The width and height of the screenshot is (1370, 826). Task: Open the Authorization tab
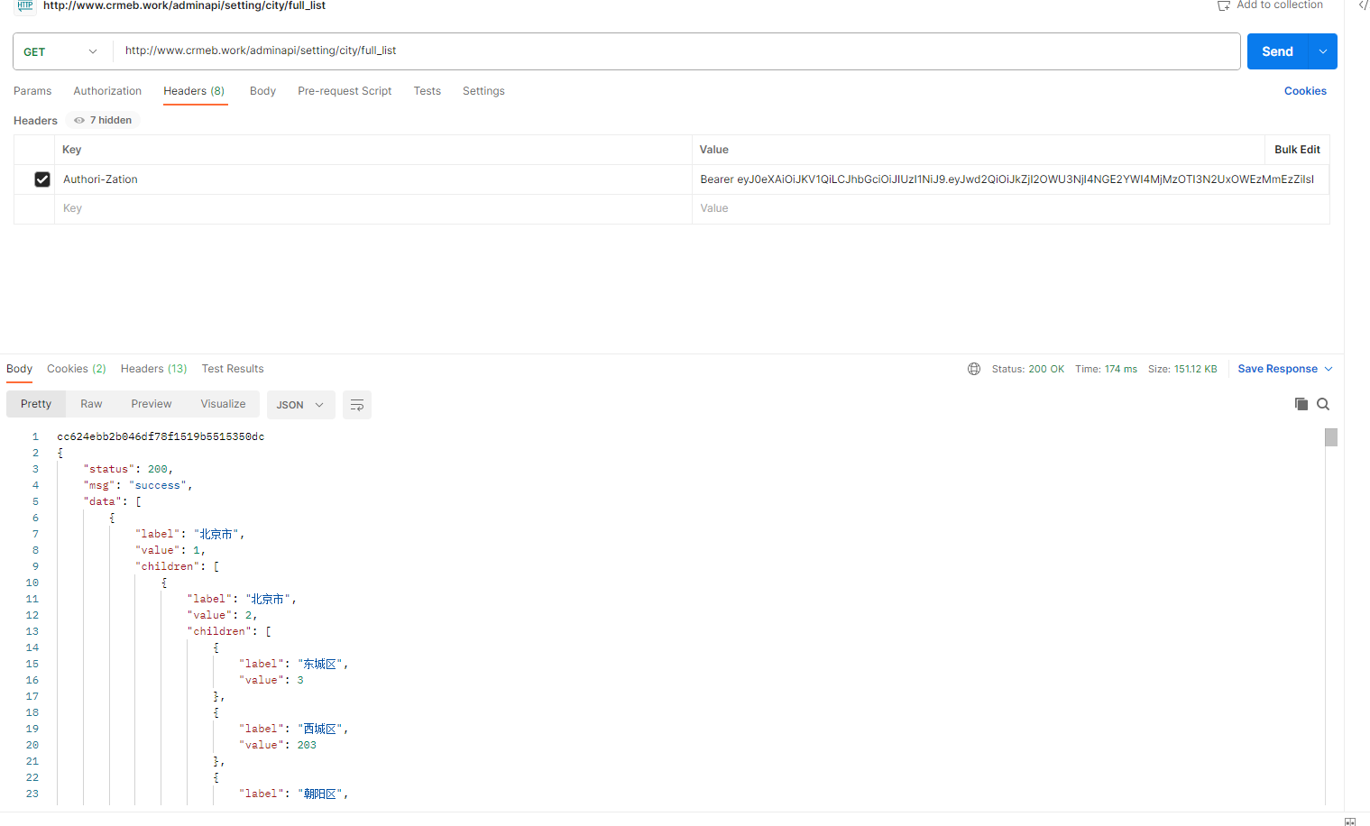[x=107, y=91]
